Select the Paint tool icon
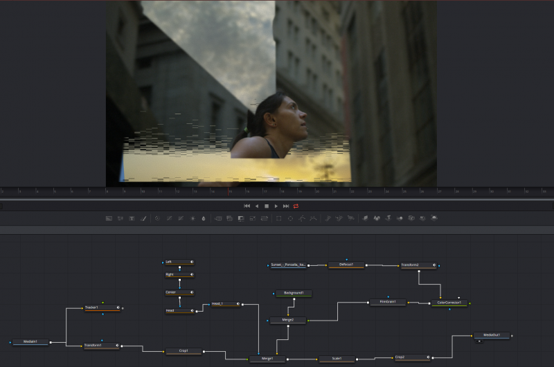Image resolution: width=554 pixels, height=367 pixels. 143,218
